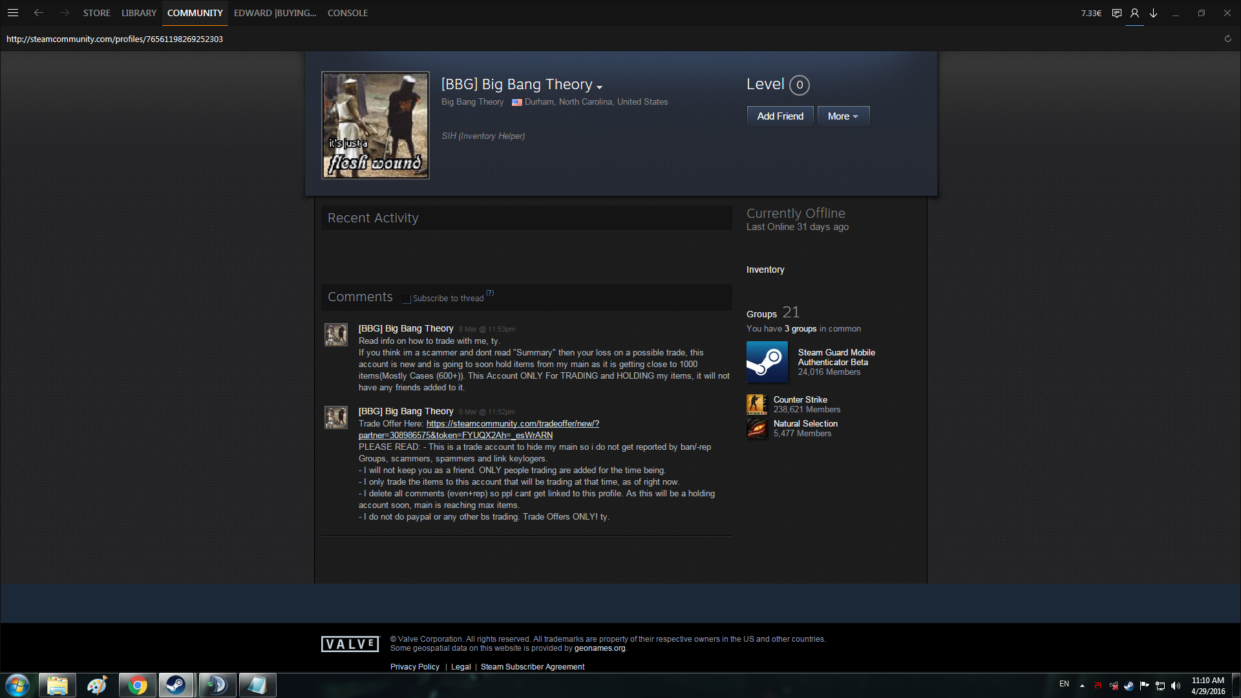The image size is (1241, 698).
Task: Open the Counter Strike group icon
Action: tap(756, 405)
